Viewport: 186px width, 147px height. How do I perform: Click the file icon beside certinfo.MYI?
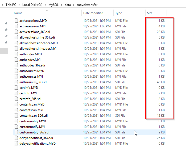16,93
